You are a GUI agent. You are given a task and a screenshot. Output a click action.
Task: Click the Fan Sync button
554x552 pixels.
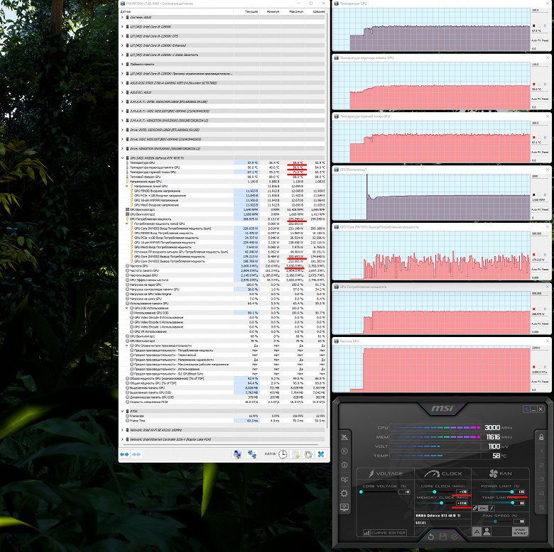click(x=520, y=531)
